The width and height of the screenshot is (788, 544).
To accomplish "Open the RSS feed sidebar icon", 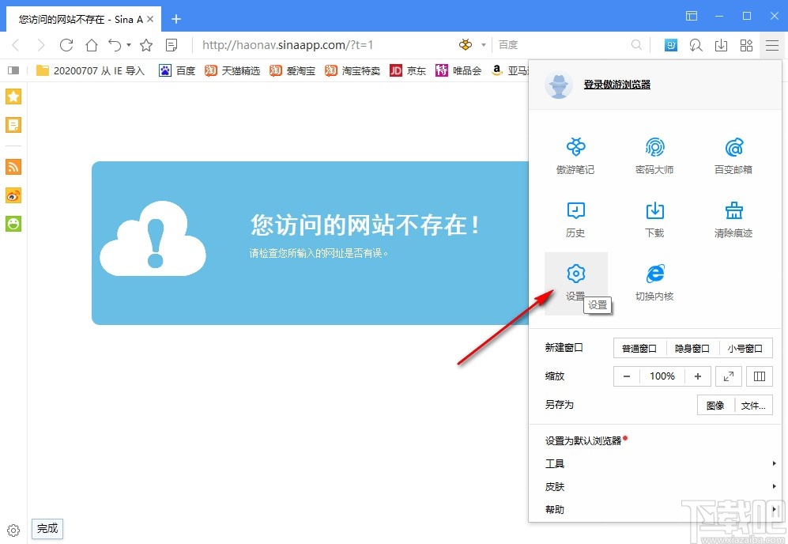I will pyautogui.click(x=13, y=167).
